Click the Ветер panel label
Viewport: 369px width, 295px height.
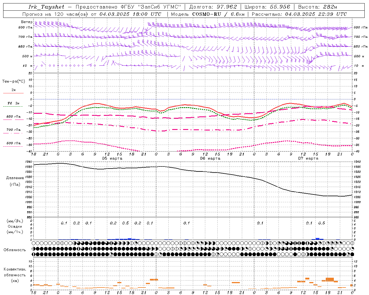(x=27, y=22)
